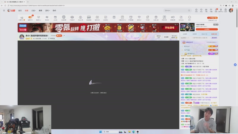The height and width of the screenshot is (134, 238).
Task: Click the share arrow next to follow
Action: click(64, 35)
